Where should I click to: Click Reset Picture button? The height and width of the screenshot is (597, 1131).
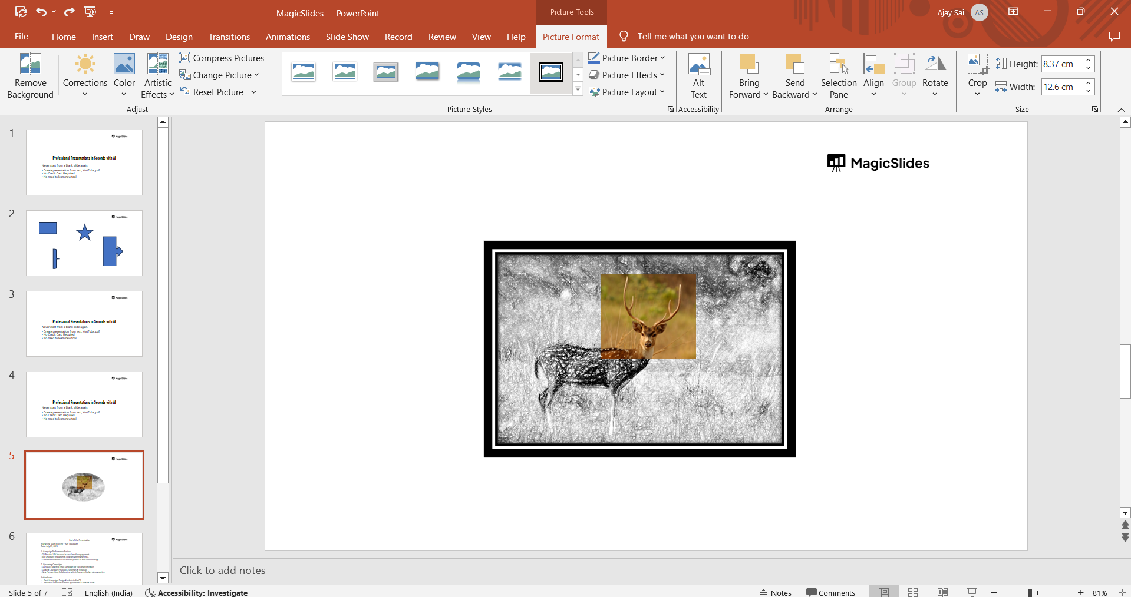click(x=212, y=92)
